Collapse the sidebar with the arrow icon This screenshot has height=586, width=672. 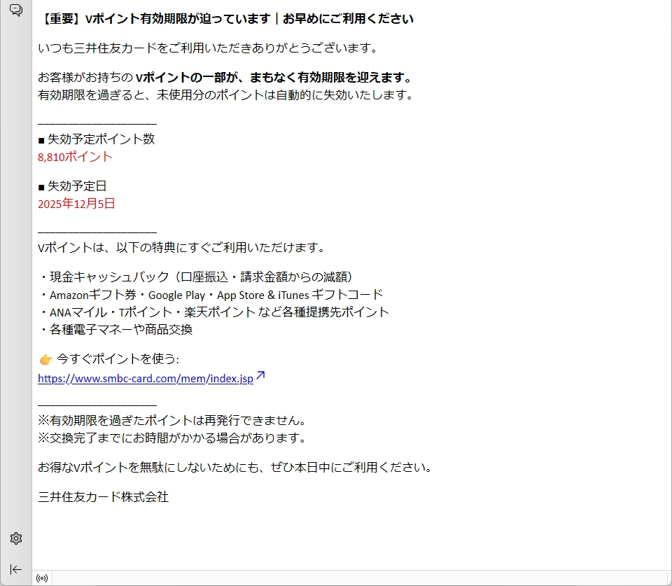pos(15,569)
